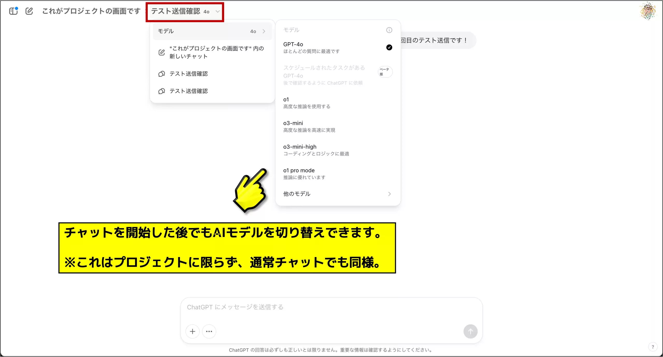Click the ChatGPT message input field
Viewport: 663px width, 357px height.
point(331,307)
